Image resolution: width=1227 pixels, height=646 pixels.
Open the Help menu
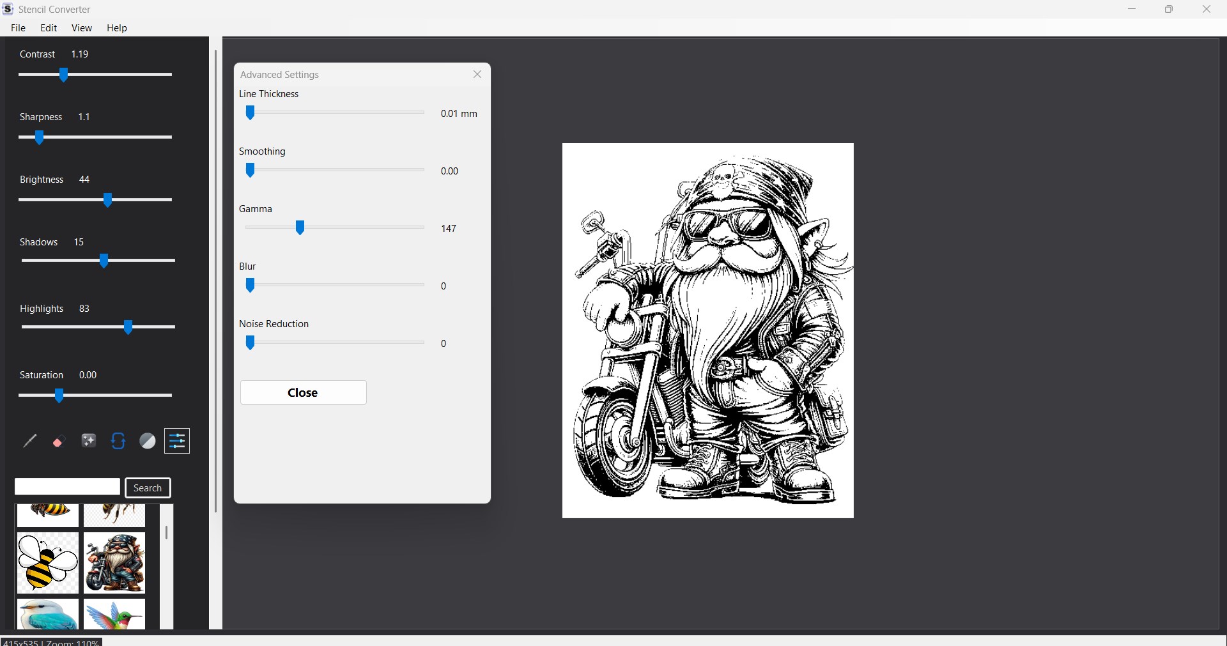(x=116, y=27)
